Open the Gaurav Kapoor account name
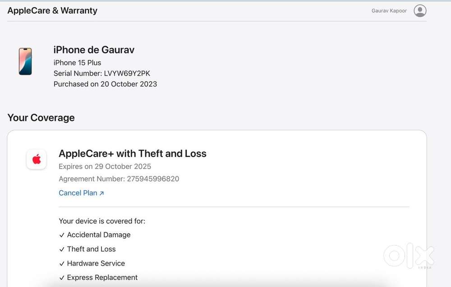 point(389,11)
